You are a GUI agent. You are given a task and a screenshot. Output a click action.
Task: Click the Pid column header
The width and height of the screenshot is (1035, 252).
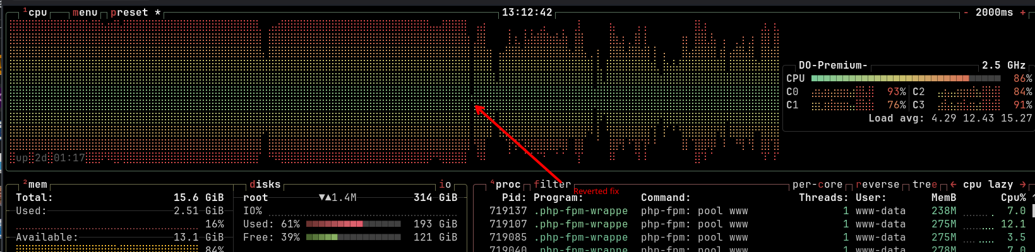(x=515, y=198)
